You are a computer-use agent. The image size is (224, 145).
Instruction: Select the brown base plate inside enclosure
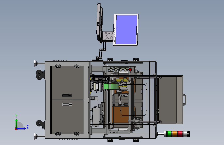tap(121, 114)
